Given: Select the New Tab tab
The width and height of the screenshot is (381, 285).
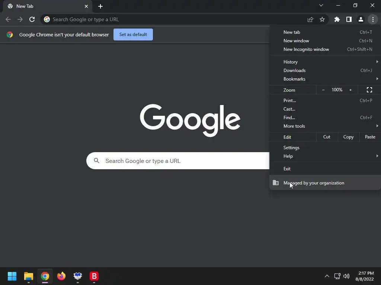Looking at the screenshot, I should pyautogui.click(x=48, y=6).
